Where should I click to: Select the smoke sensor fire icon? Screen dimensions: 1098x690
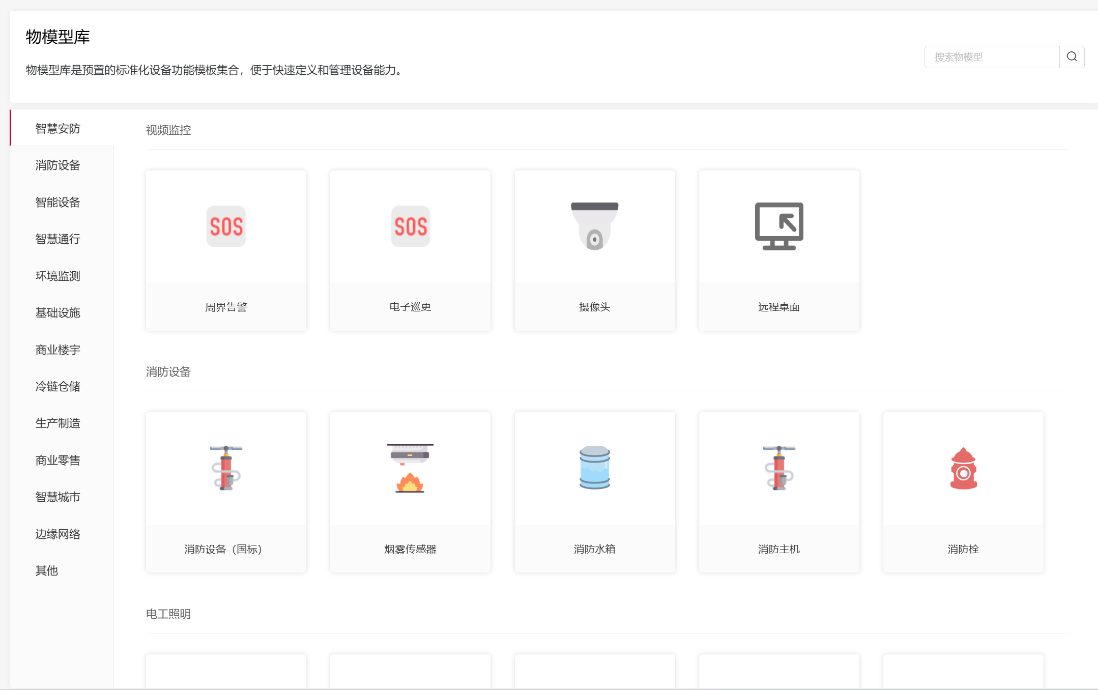[x=410, y=468]
